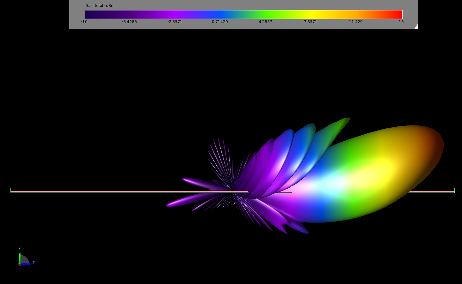The image size is (462, 284).
Task: Click the "Gain total:(dBi)" legend title
Action: point(99,6)
